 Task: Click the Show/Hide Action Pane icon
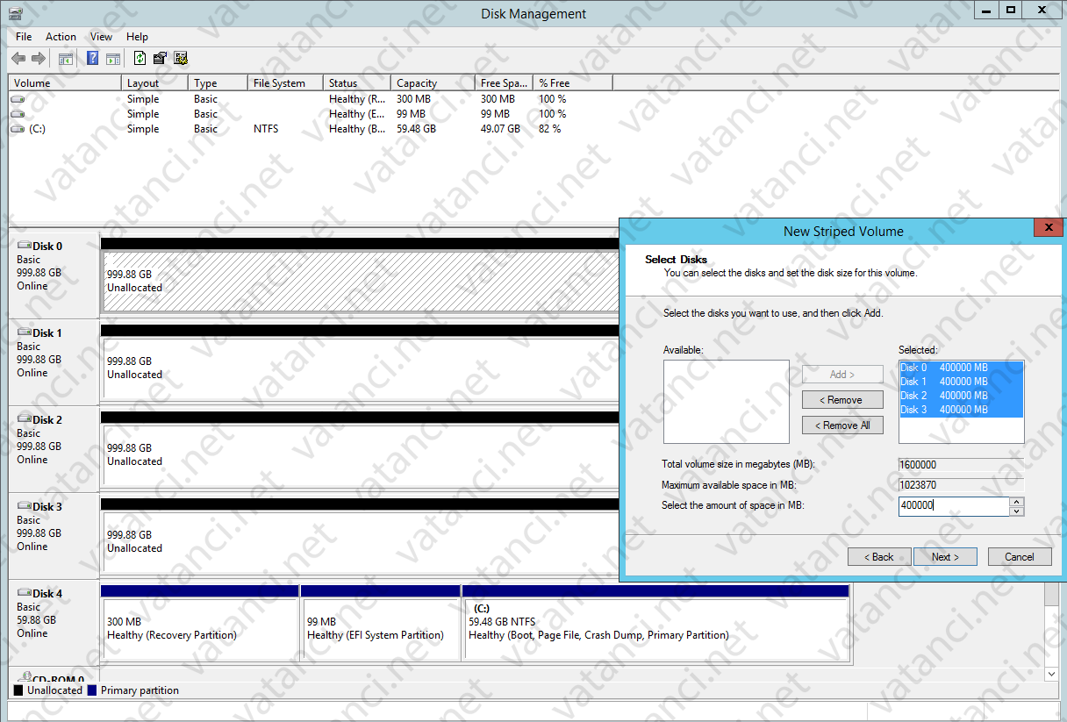113,58
